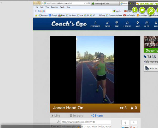Click the join.me session link text
Image resolution: width=158 pixels, height=128 pixels.
(x=149, y=4)
